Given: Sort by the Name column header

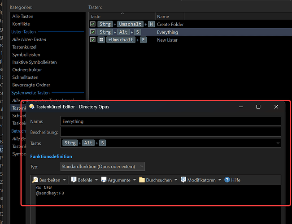Looking at the screenshot, I should tap(170, 17).
